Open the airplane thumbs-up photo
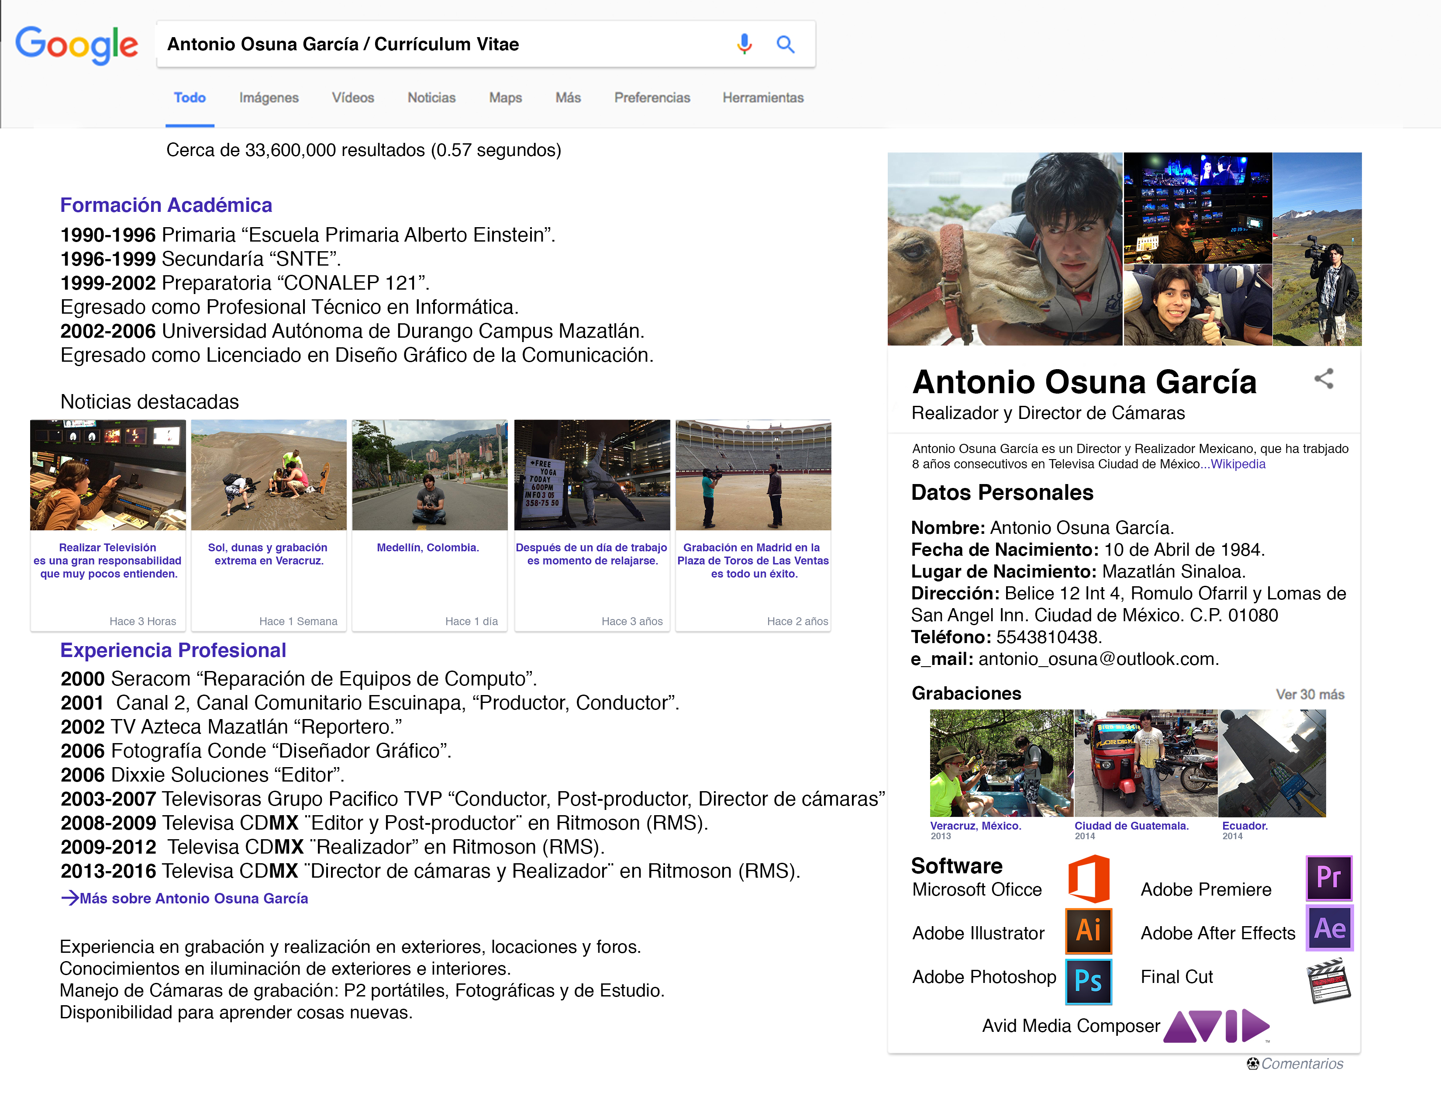1441x1114 pixels. pos(1197,305)
